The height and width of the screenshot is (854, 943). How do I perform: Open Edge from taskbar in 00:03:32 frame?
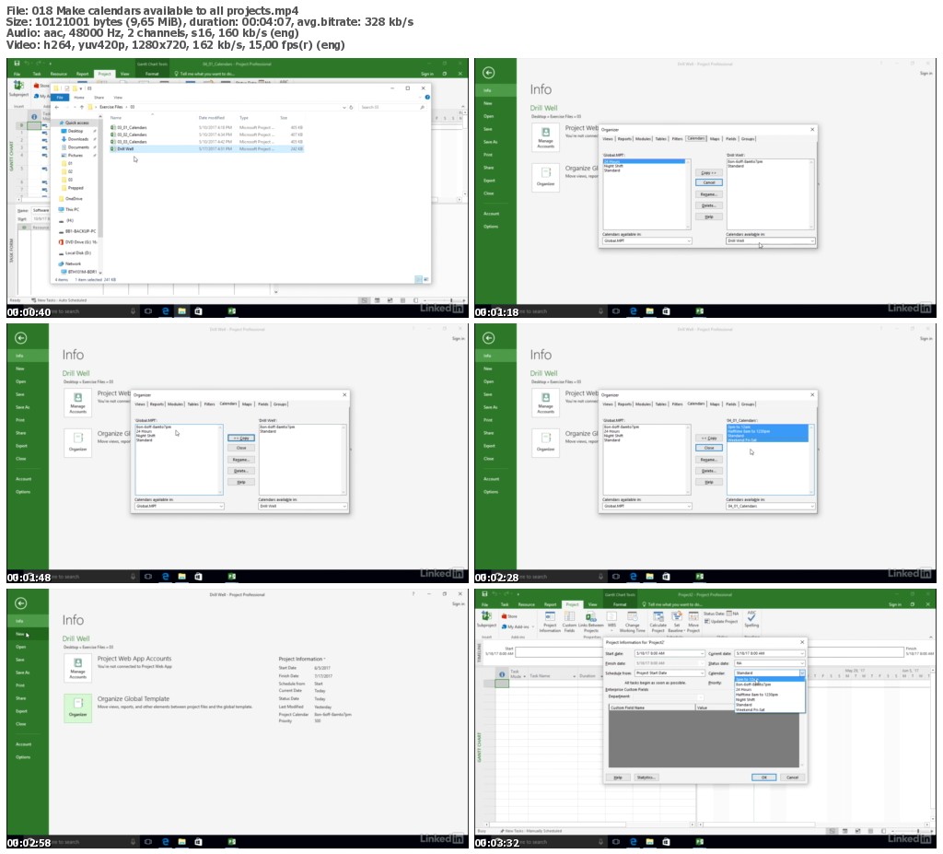[633, 842]
